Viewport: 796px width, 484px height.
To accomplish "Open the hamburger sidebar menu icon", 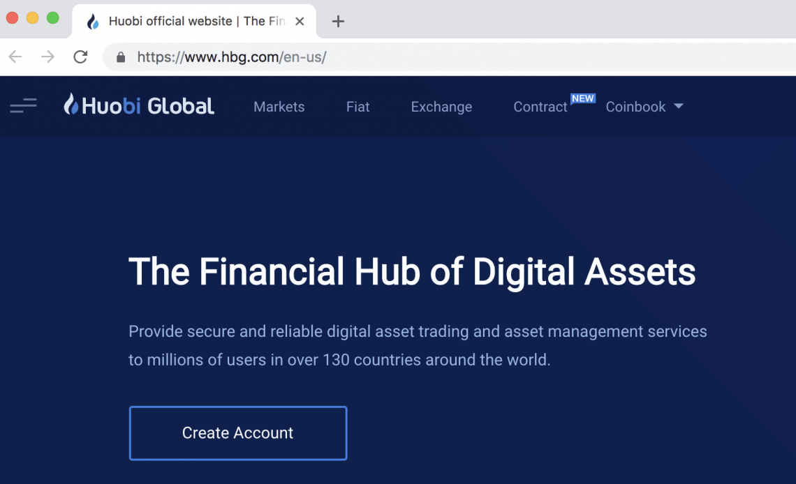I will (23, 106).
